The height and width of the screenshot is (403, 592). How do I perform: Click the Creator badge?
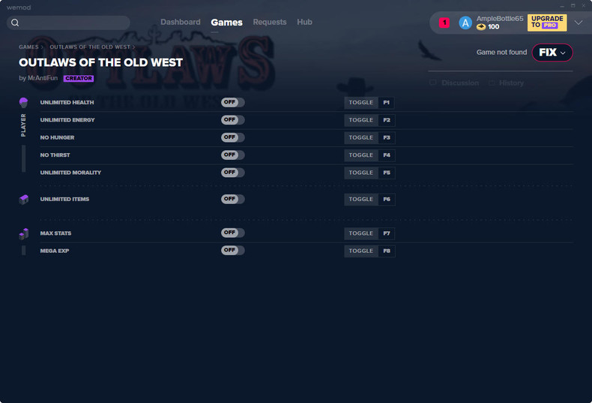click(79, 78)
